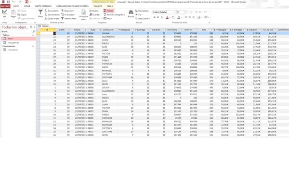289x188 pixels.
Task: Click the save icon in quick access toolbar
Action: (x=8, y=2)
